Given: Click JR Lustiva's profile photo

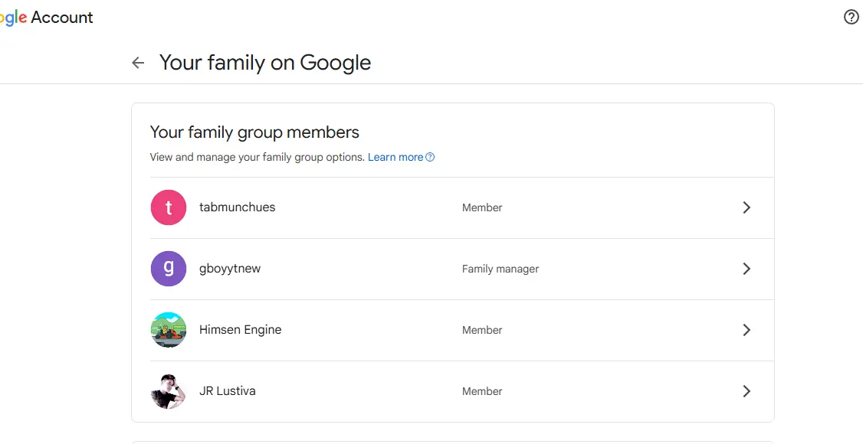Looking at the screenshot, I should tap(169, 391).
